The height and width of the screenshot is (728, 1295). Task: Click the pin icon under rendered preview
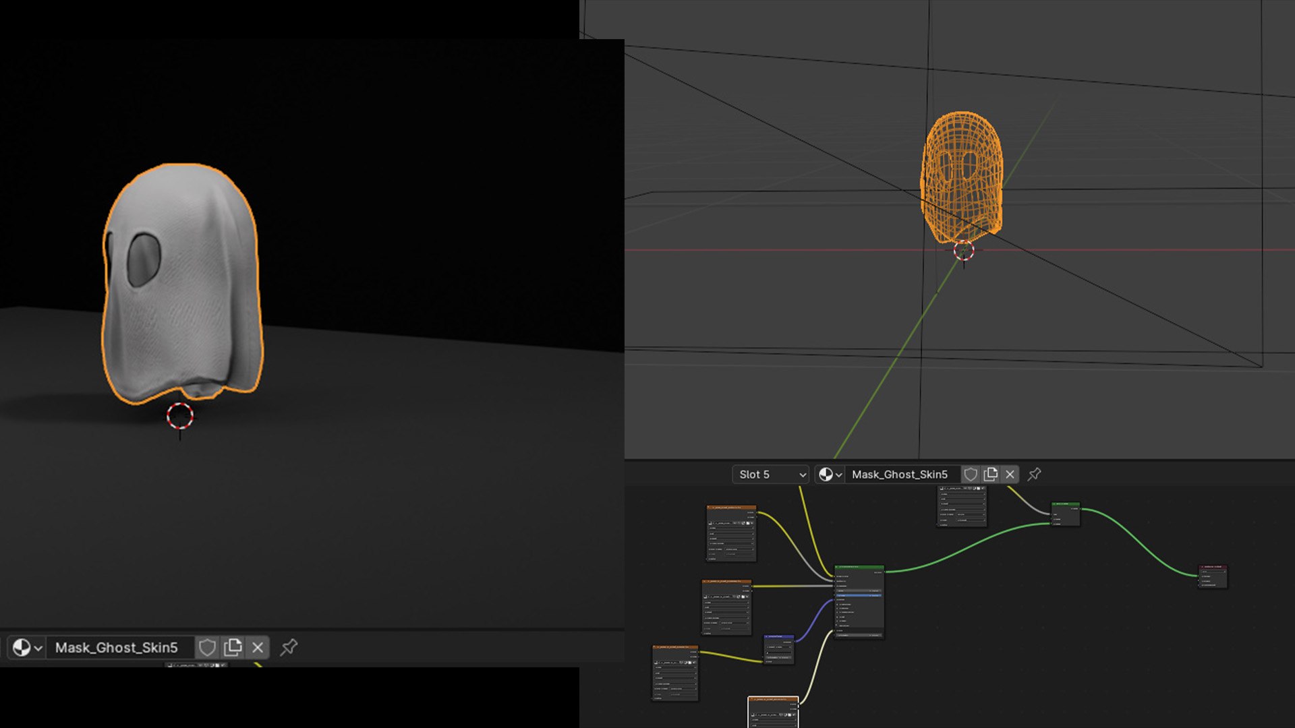tap(289, 648)
